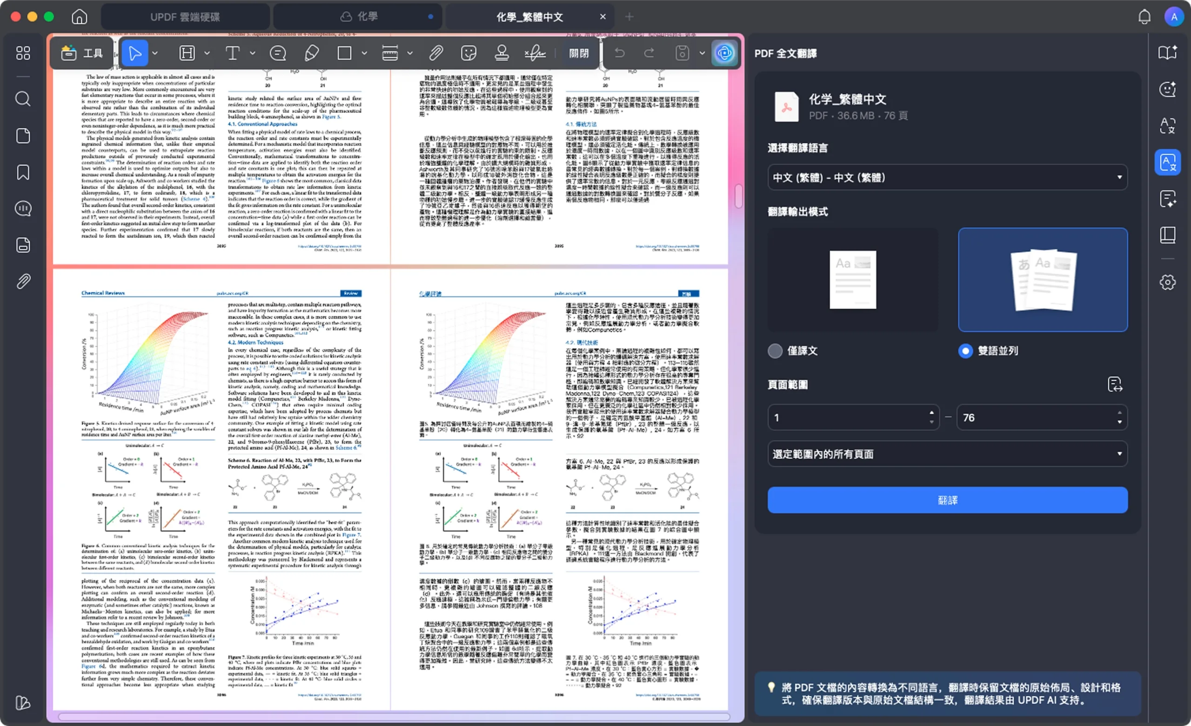Click the start page number field
1191x726 pixels.
(x=846, y=418)
